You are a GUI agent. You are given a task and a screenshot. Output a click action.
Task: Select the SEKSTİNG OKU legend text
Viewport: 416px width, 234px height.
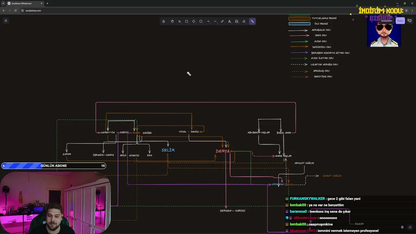323,77
